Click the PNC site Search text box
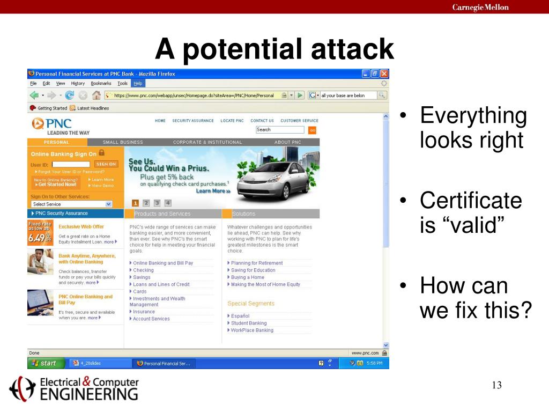 point(280,130)
